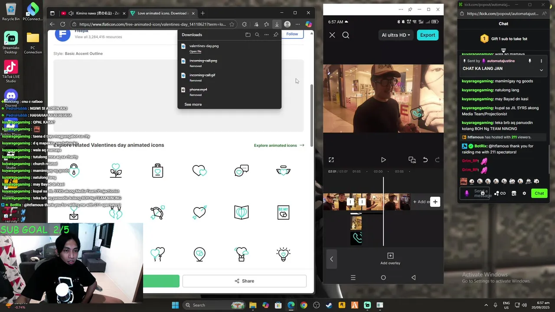Click the browser downloads toolbar icon
Image resolution: width=555 pixels, height=312 pixels.
(x=277, y=24)
